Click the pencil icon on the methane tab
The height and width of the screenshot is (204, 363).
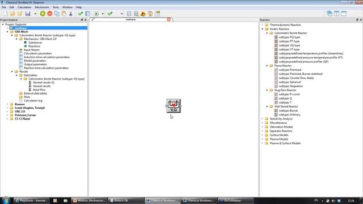point(93,19)
